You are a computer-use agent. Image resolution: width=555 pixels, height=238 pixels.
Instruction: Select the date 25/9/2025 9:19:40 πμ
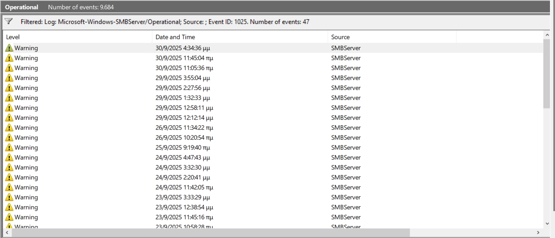coord(183,147)
